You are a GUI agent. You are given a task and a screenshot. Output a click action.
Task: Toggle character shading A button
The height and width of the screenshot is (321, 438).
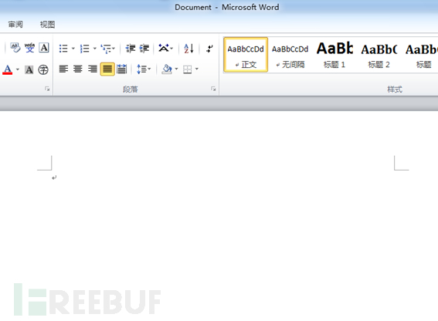click(29, 69)
